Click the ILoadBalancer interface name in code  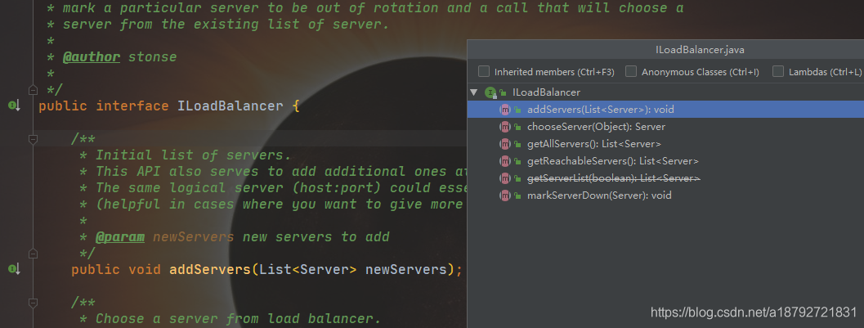point(231,106)
